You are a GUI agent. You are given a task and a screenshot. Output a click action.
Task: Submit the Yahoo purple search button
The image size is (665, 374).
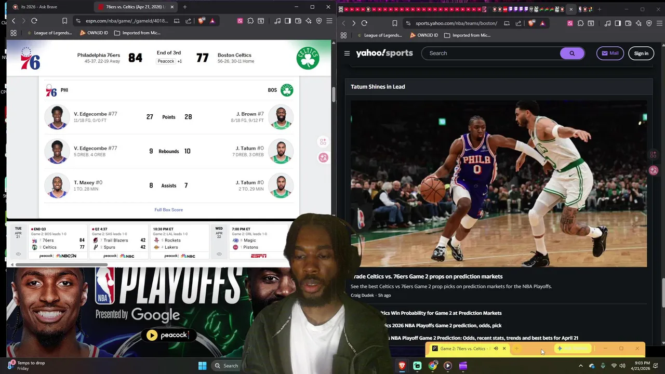572,53
